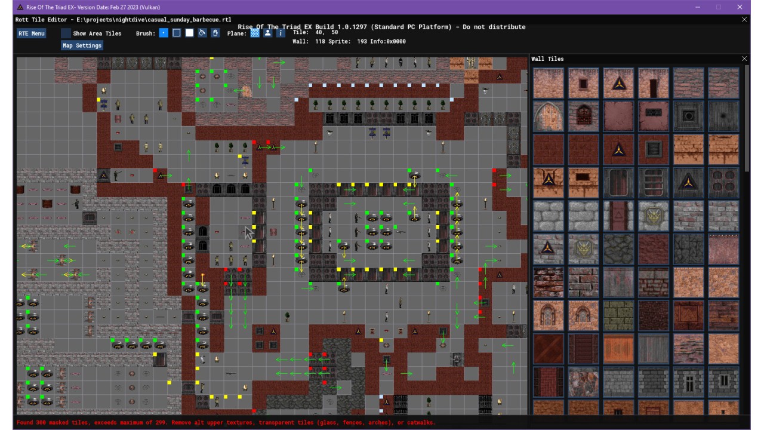
Task: Select the barred arched window brick tile
Action: point(583,116)
